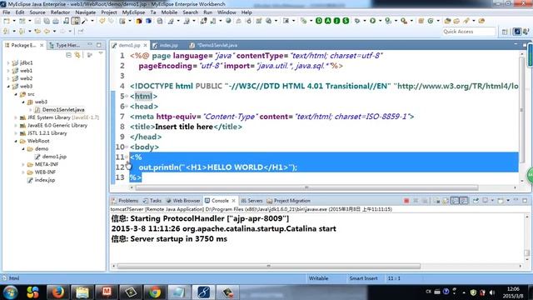Open the Problems tab
The width and height of the screenshot is (533, 300).
pos(125,201)
